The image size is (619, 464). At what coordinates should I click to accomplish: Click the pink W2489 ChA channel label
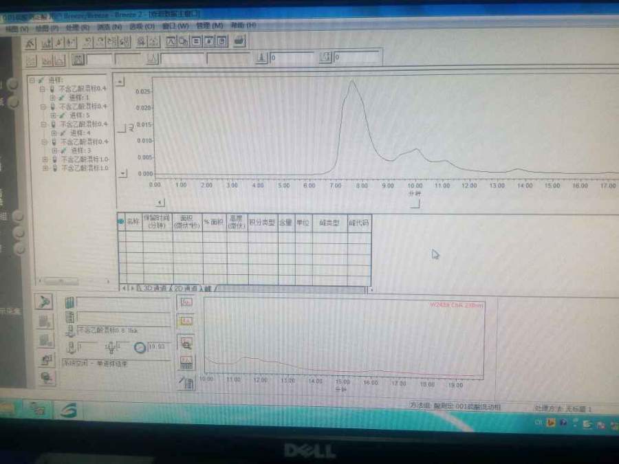click(x=456, y=305)
